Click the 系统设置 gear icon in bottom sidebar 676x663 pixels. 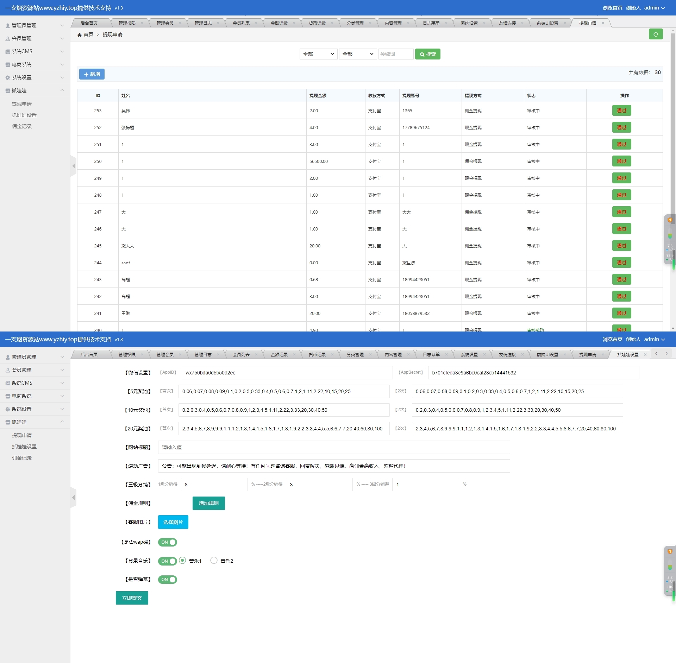coord(8,409)
